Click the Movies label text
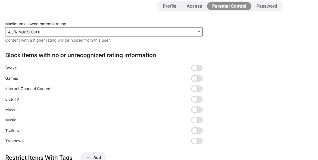The image size is (318, 160). tap(12, 110)
